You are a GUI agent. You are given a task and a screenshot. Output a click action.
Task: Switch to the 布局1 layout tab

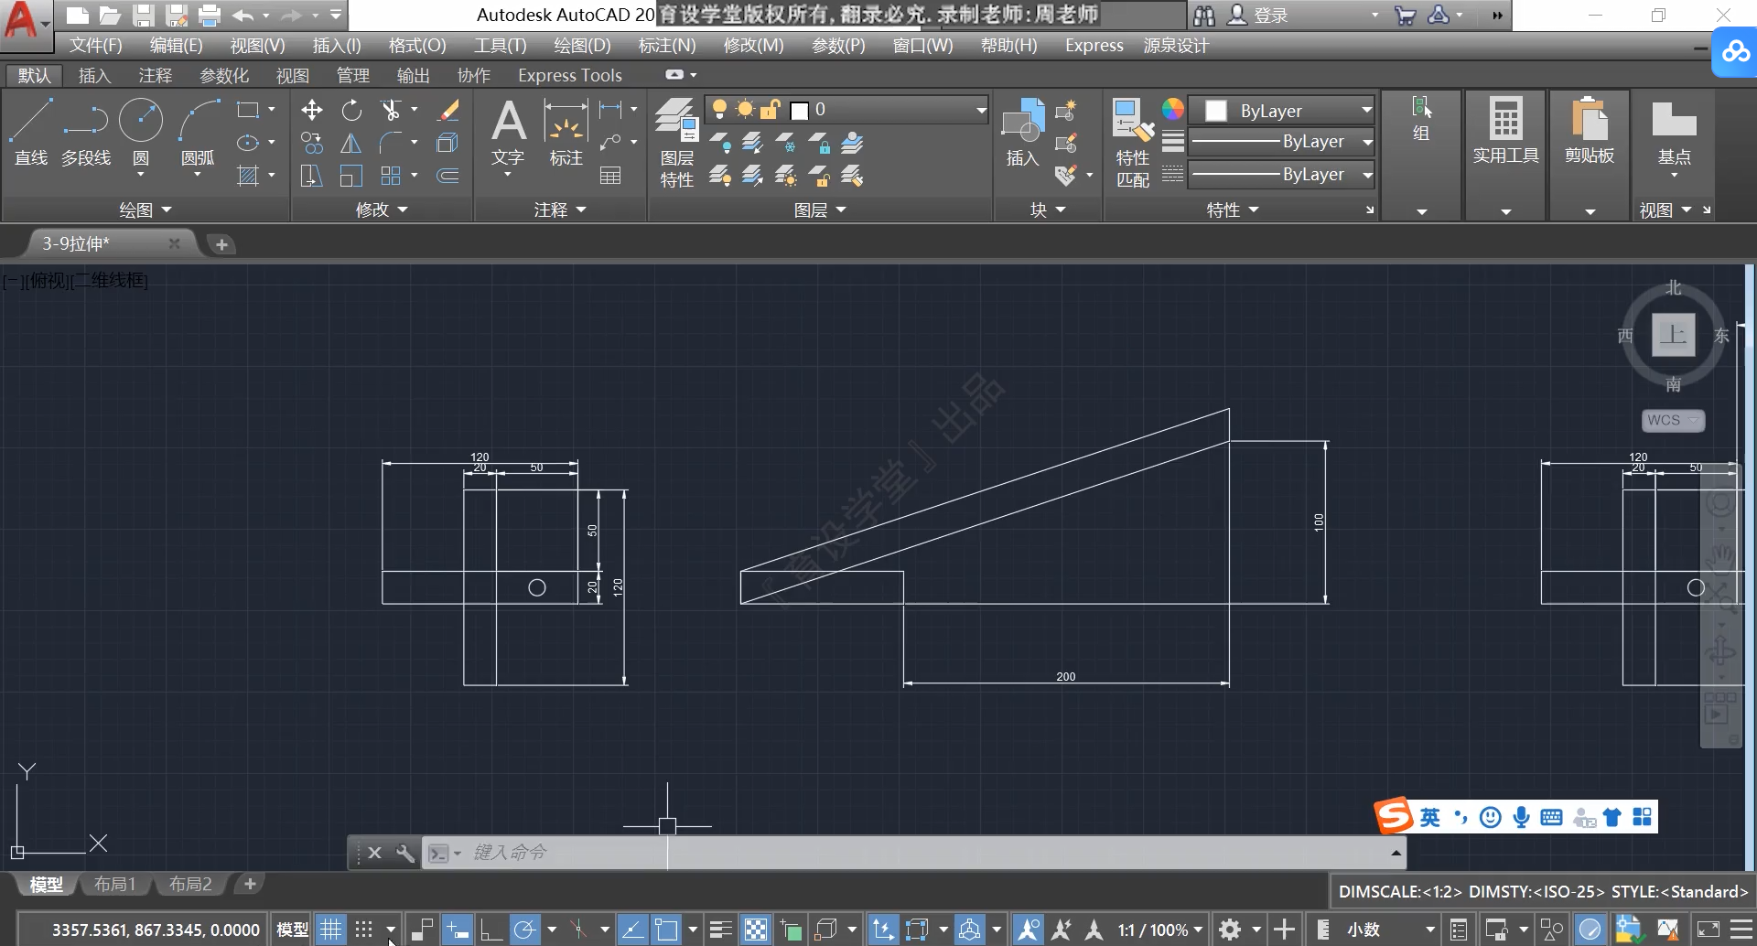114,884
